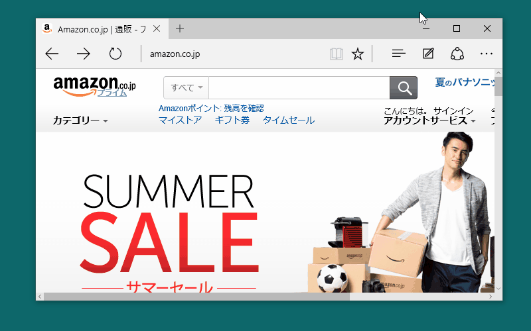Add page to favorites with star icon
This screenshot has height=331, width=531.
[358, 54]
